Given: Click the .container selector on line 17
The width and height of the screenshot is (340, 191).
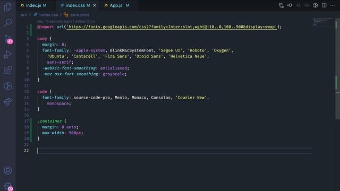Looking at the screenshot, I should pyautogui.click(x=49, y=121).
